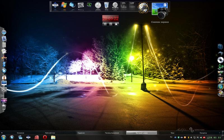This screenshot has height=140, width=224.
Task: Open the blue play button in the left dock
Action: [4, 71]
